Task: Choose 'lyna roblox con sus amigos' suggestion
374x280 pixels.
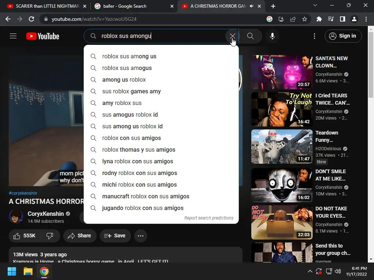Action: click(161, 162)
